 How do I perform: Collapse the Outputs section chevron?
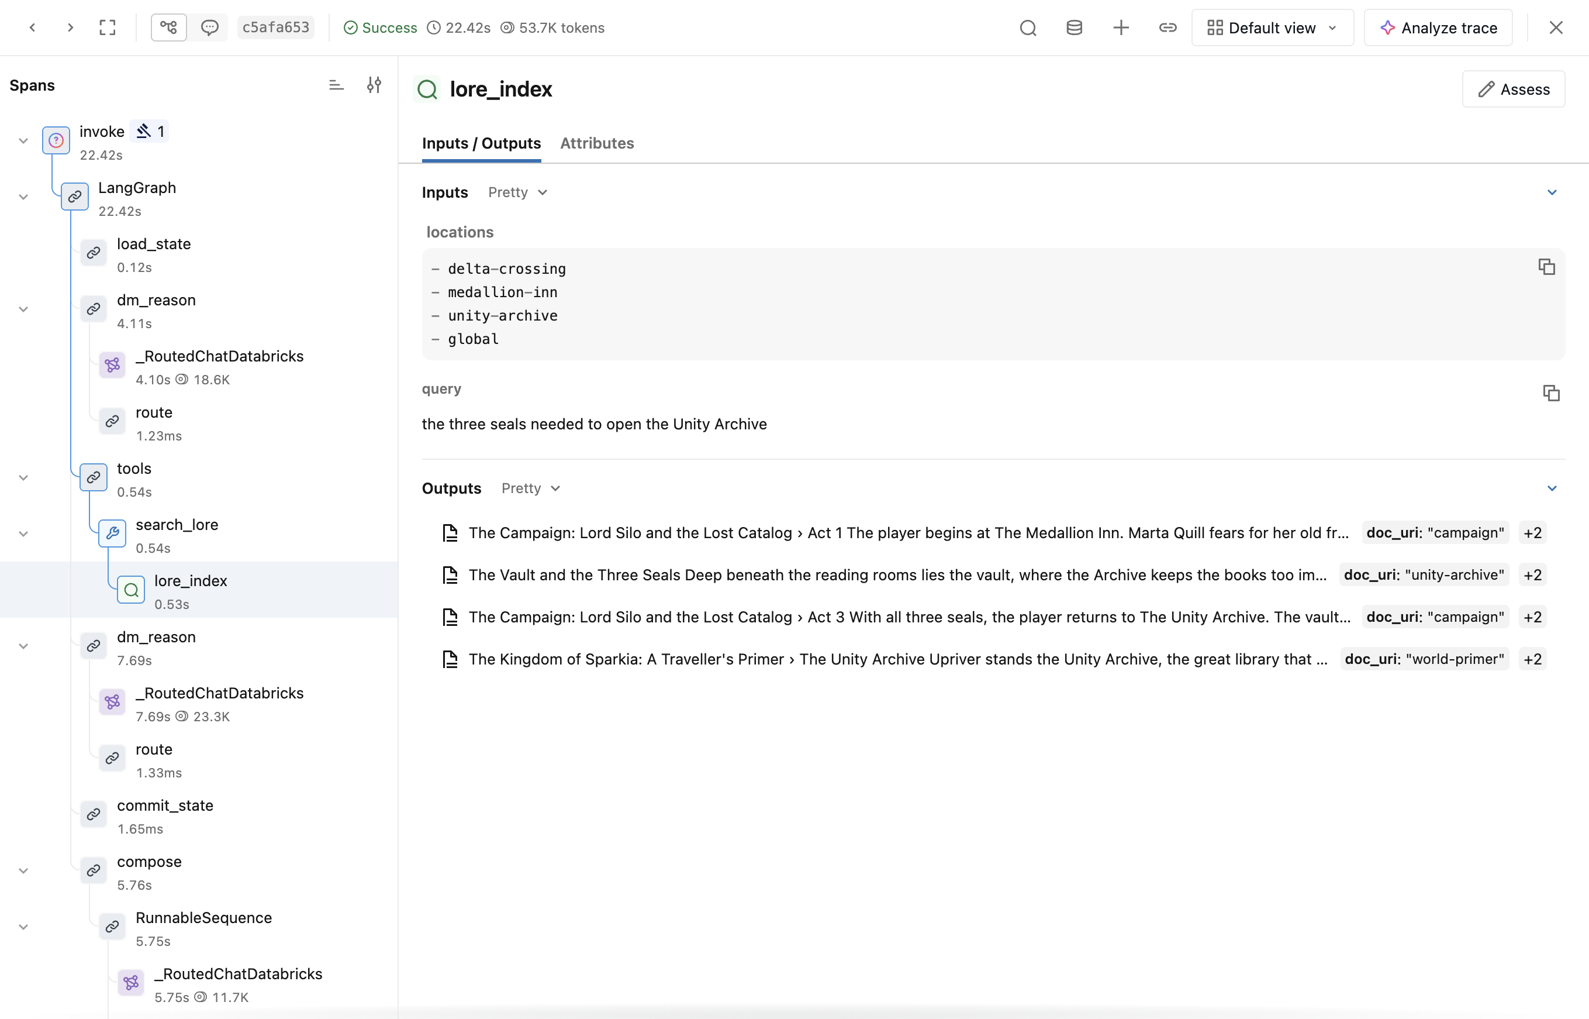pyautogui.click(x=1552, y=488)
